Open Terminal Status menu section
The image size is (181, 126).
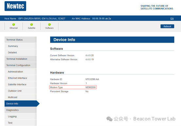pos(21,40)
